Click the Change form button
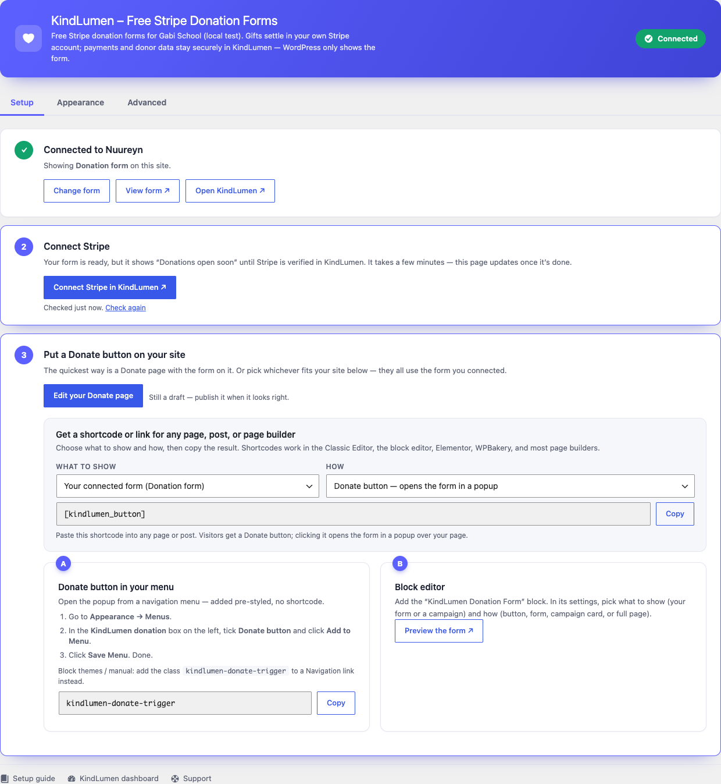 [x=77, y=191]
